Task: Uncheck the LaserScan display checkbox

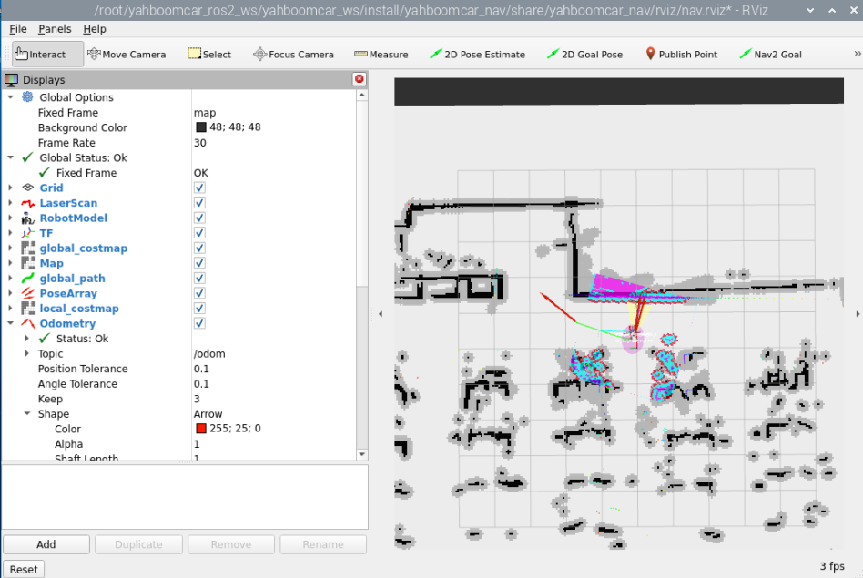Action: [199, 203]
